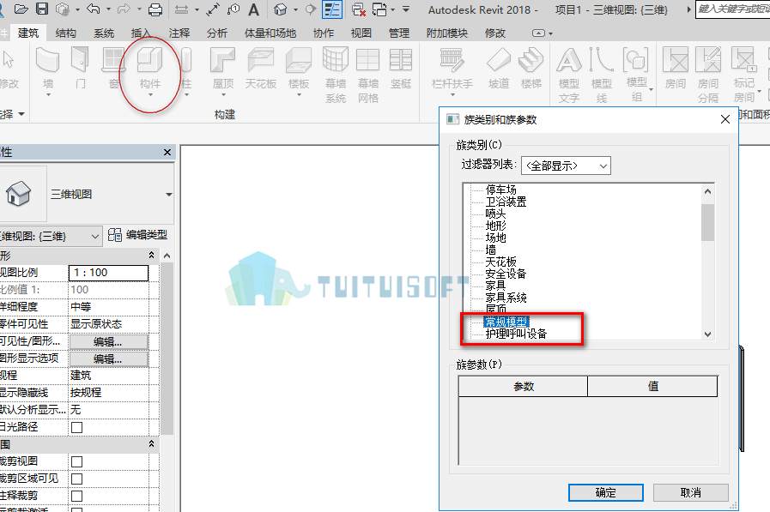Click the Undo arrow icon
Viewport: 770px width, 512px height.
(x=94, y=9)
